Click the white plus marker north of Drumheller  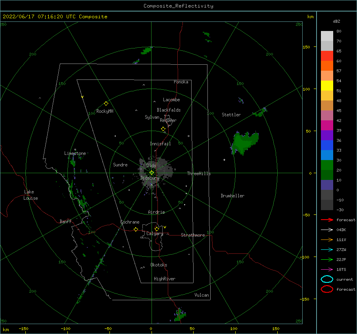point(224,160)
